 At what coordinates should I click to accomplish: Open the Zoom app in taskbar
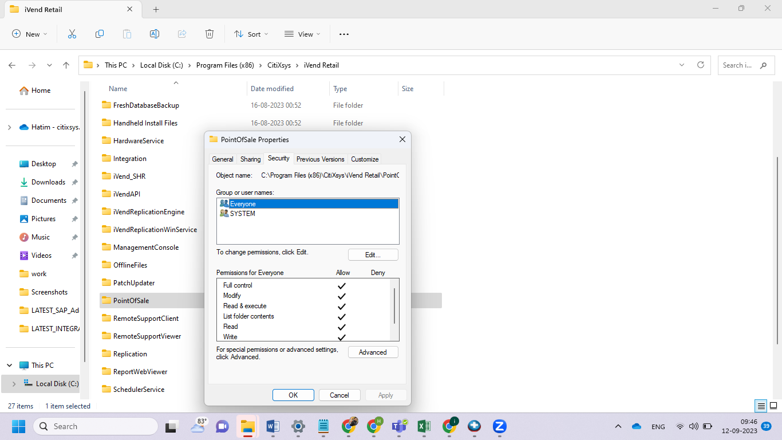500,426
